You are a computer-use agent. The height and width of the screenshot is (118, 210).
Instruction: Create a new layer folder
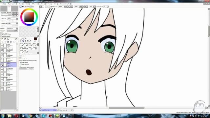[x=8, y=39]
